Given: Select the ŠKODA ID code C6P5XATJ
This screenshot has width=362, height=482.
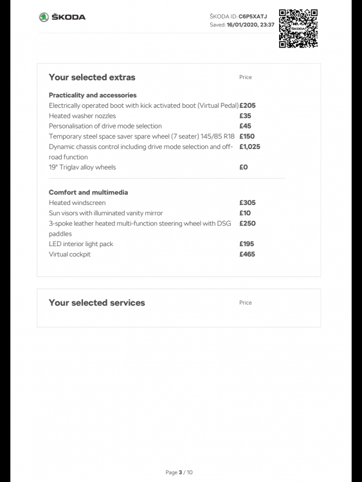Looking at the screenshot, I should pos(253,16).
